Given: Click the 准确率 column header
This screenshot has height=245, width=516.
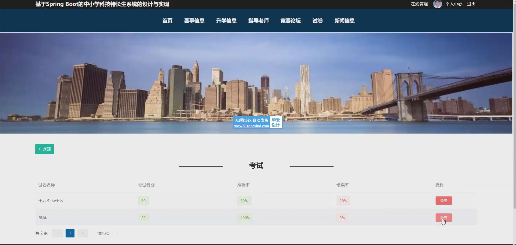Looking at the screenshot, I should pos(243,185).
